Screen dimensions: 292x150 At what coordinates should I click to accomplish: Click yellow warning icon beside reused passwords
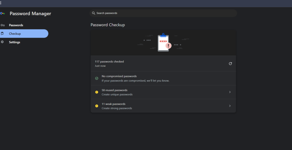coord(97,92)
